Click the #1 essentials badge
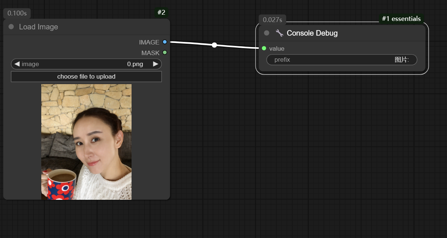The width and height of the screenshot is (447, 238). pos(401,19)
